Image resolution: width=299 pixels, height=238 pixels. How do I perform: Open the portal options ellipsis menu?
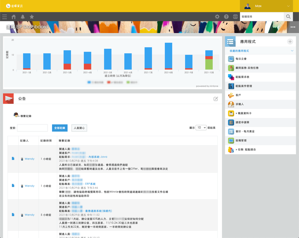[x=293, y=27]
